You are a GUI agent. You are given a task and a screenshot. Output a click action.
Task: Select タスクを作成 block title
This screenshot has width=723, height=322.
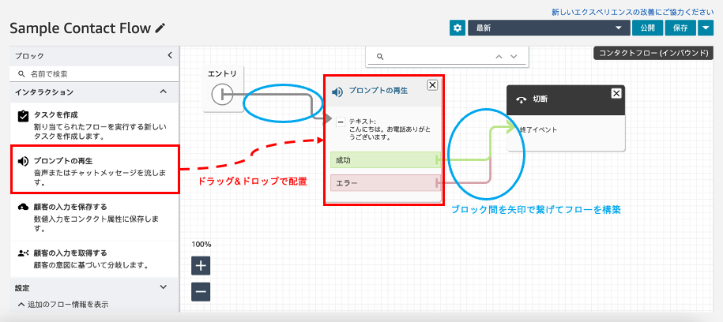point(56,114)
